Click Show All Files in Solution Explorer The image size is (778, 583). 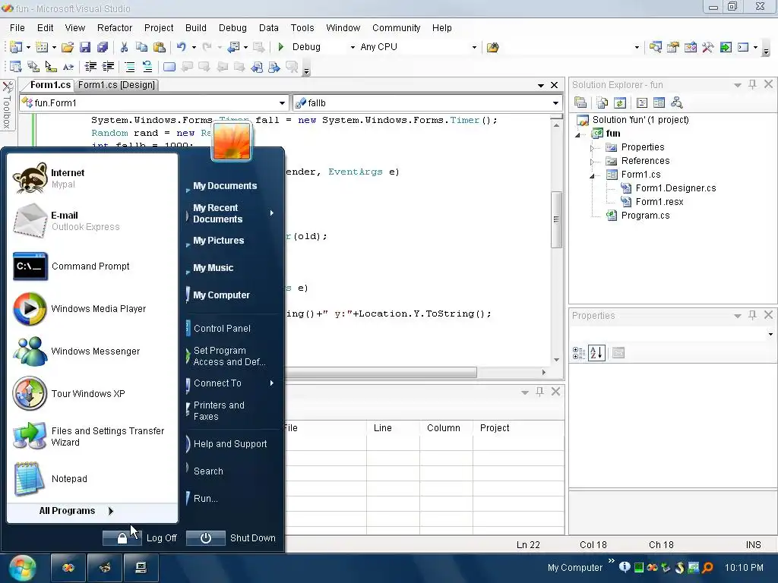click(602, 102)
